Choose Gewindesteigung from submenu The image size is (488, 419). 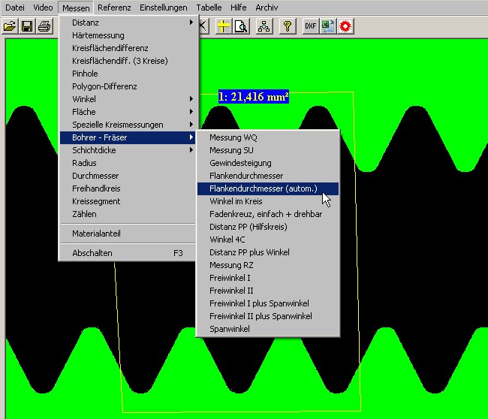[x=268, y=163]
